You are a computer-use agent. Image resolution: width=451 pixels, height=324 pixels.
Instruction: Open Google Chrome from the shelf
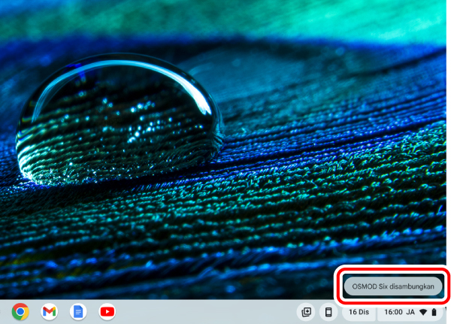[x=20, y=311]
